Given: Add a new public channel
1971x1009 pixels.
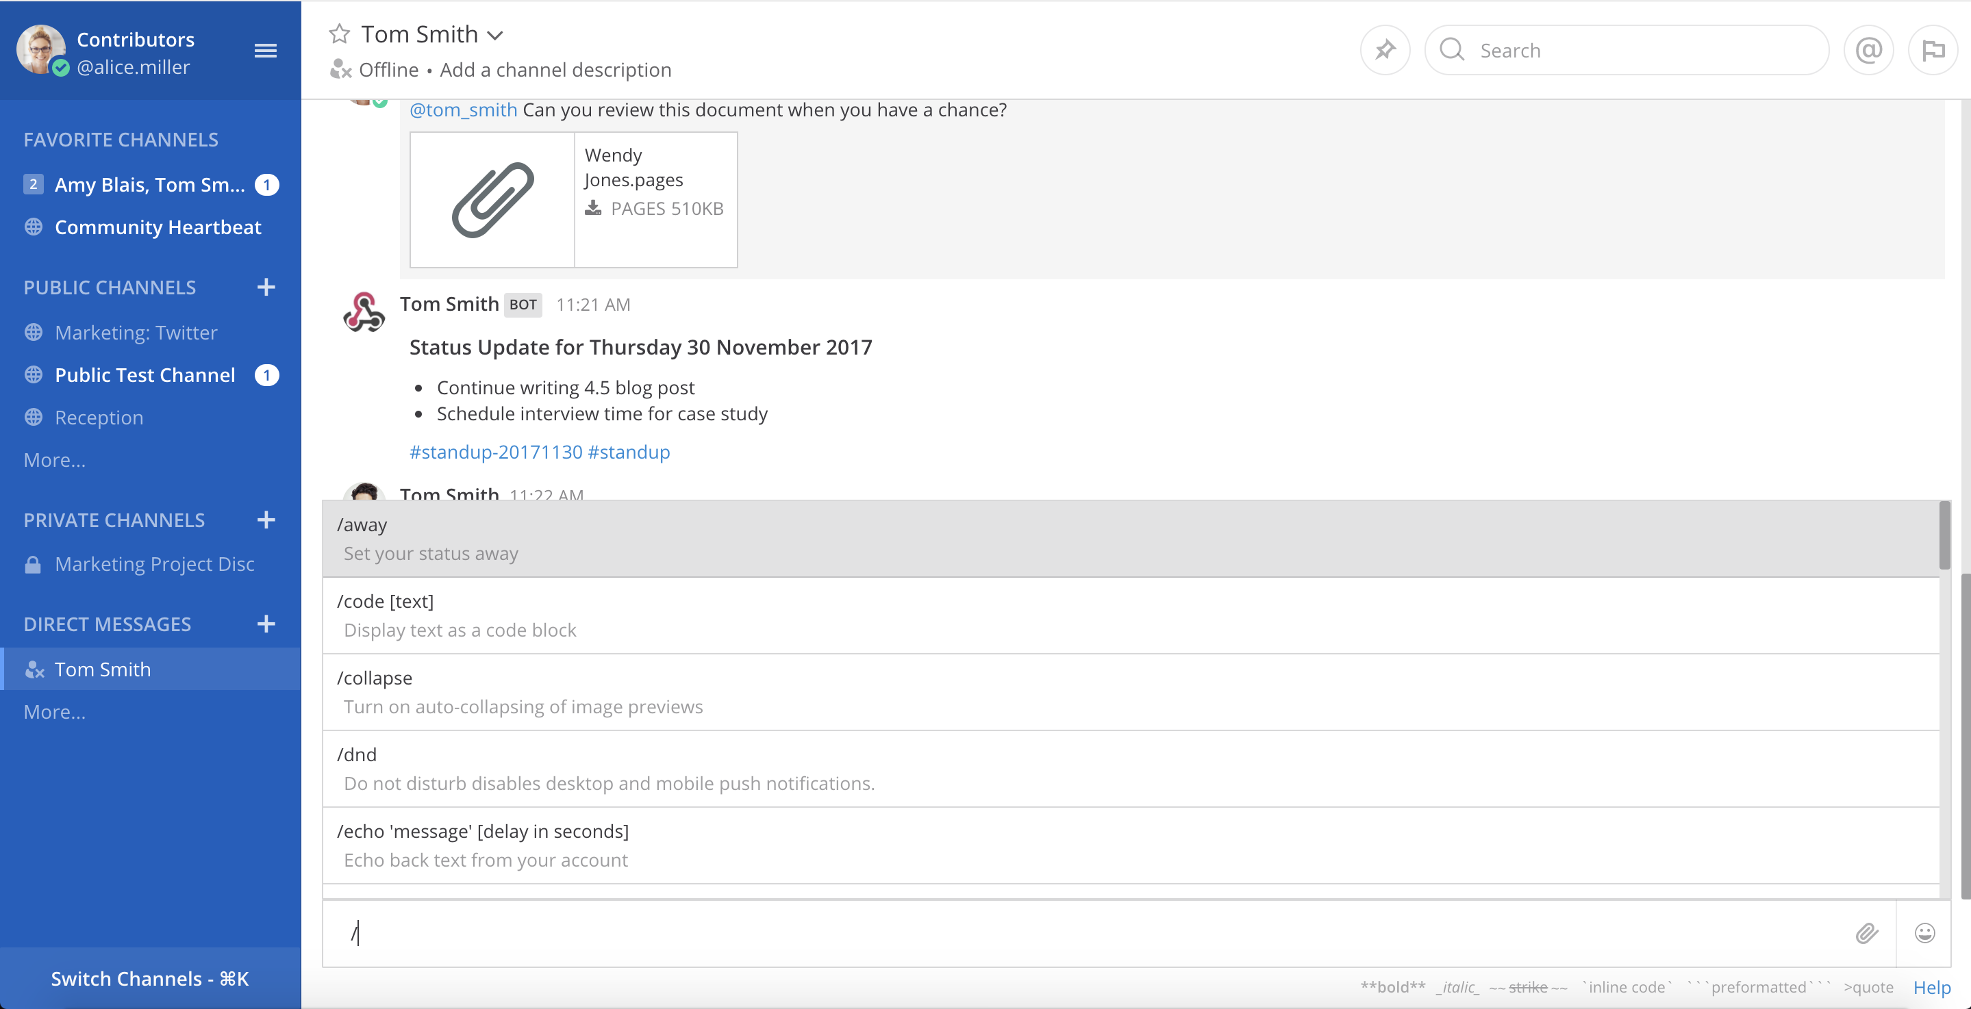Looking at the screenshot, I should [x=266, y=288].
